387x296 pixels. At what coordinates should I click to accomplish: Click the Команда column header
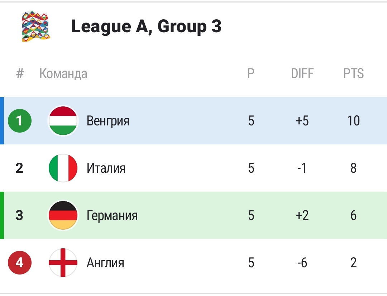click(x=63, y=74)
